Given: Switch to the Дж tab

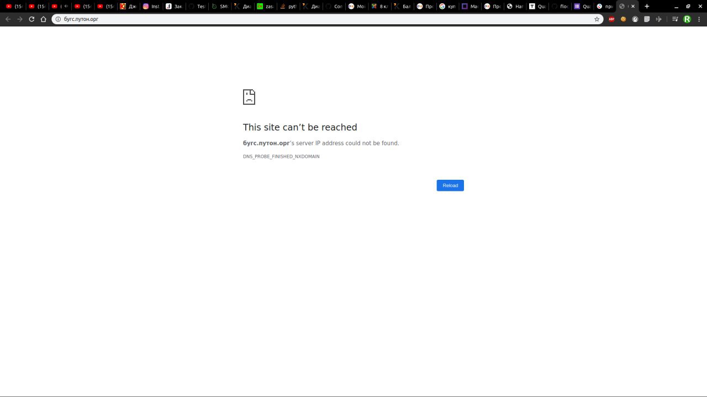Looking at the screenshot, I should 128,6.
